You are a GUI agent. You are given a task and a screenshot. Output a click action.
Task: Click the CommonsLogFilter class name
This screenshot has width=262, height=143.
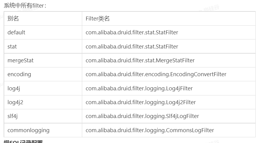point(150,130)
